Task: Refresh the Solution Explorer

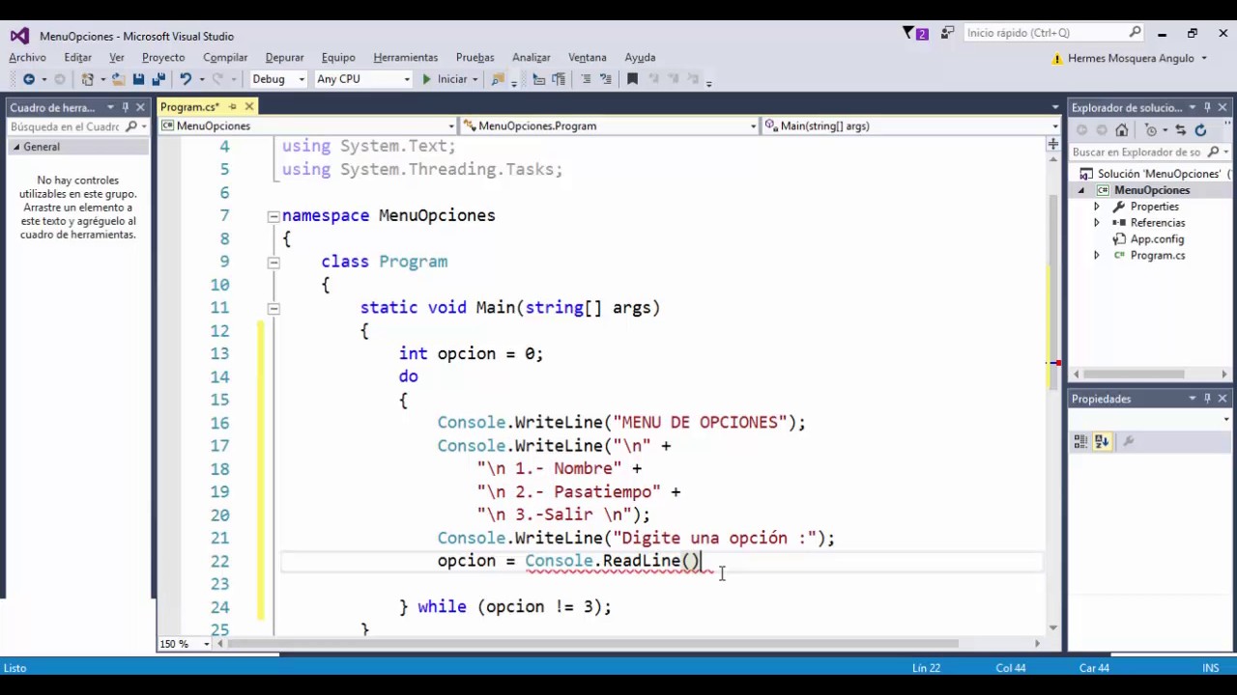Action: click(x=1200, y=130)
